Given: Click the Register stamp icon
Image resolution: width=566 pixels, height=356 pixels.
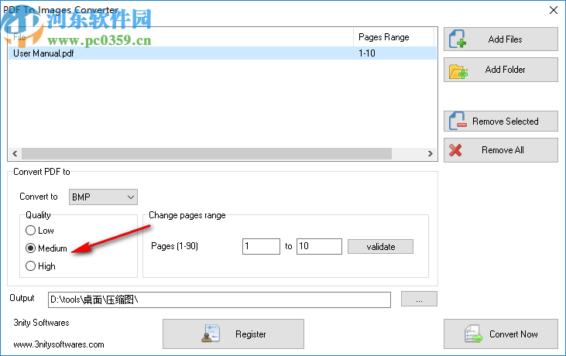Looking at the screenshot, I should 211,334.
